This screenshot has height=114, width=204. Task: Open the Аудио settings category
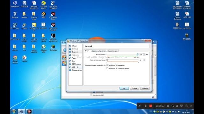point(75,58)
